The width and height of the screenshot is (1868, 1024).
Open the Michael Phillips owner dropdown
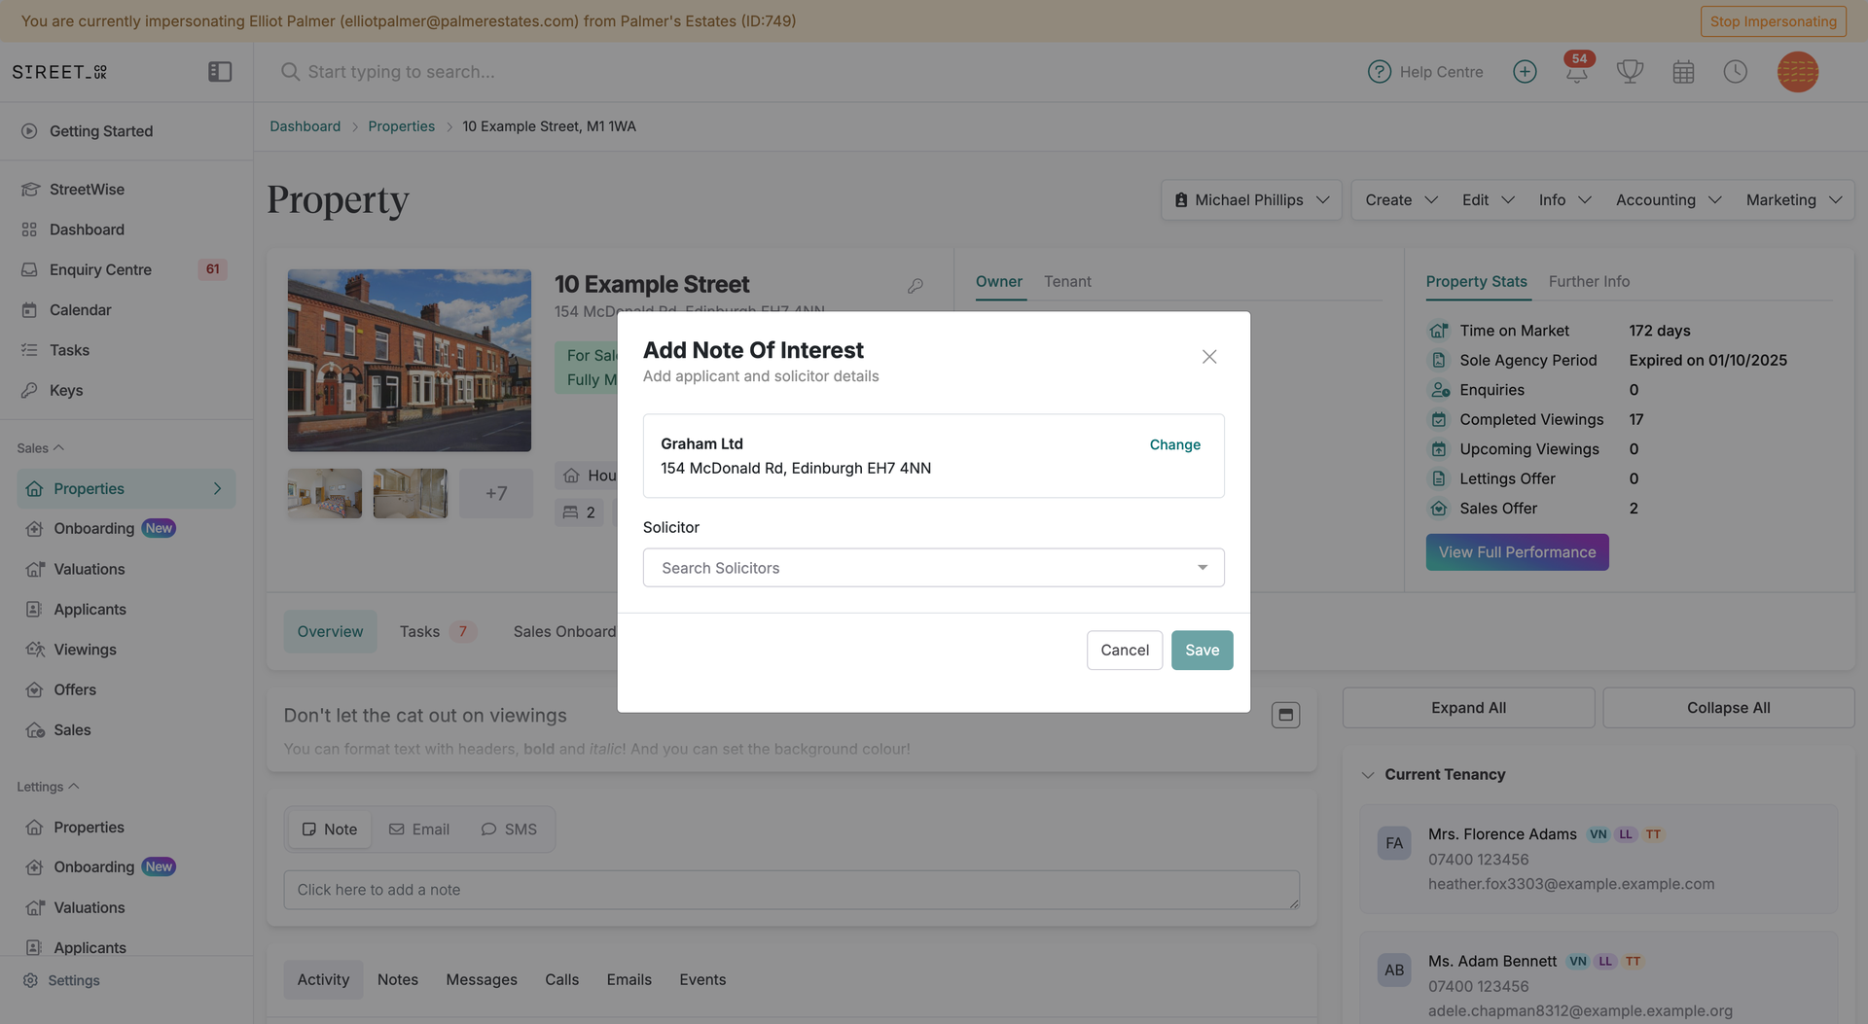point(1251,199)
